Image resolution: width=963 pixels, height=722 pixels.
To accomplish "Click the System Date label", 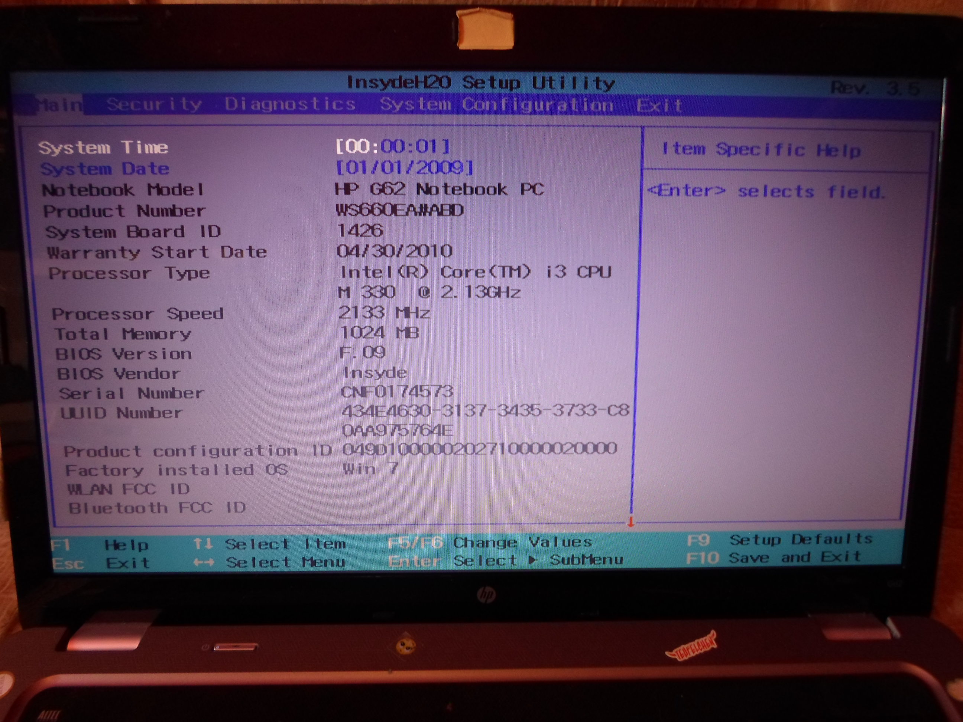I will 104,169.
